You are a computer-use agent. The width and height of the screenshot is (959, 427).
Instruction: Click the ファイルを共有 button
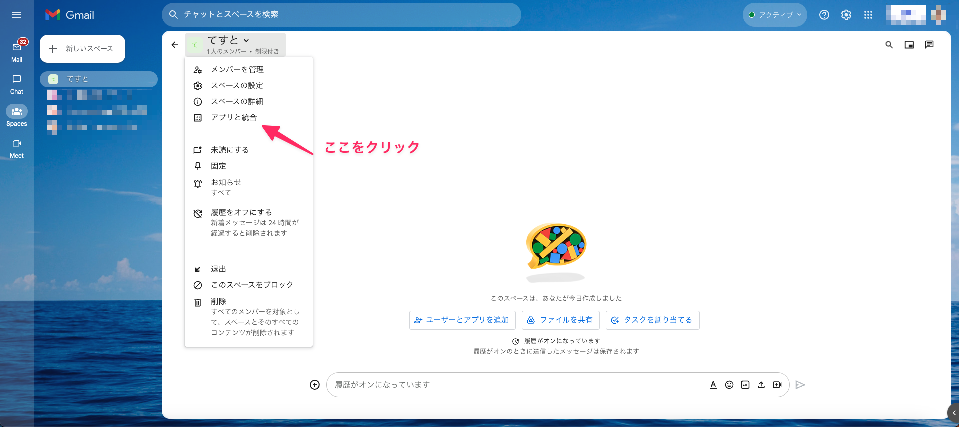560,320
